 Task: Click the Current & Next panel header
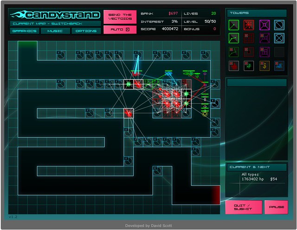(x=257, y=167)
